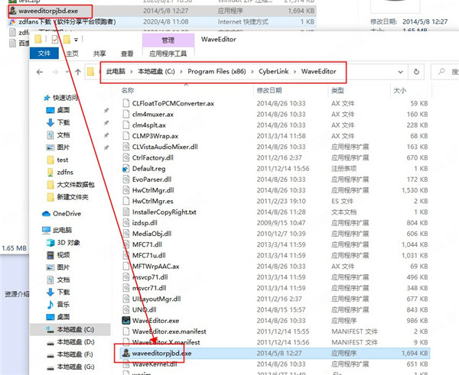Select the WaveKernel.dll file
The height and width of the screenshot is (375, 459).
point(155,364)
